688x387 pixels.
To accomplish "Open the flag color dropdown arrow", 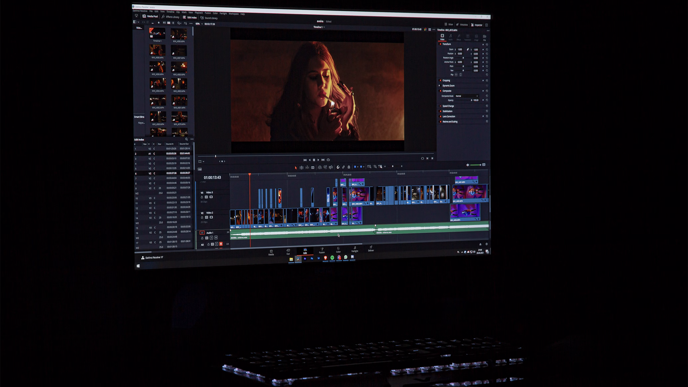I will coord(358,167).
